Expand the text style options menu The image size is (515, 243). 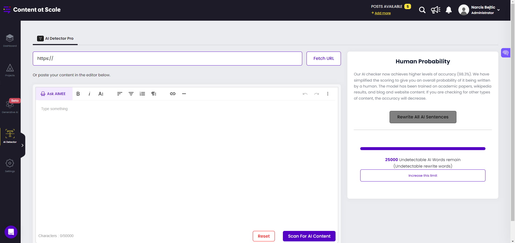coord(101,94)
